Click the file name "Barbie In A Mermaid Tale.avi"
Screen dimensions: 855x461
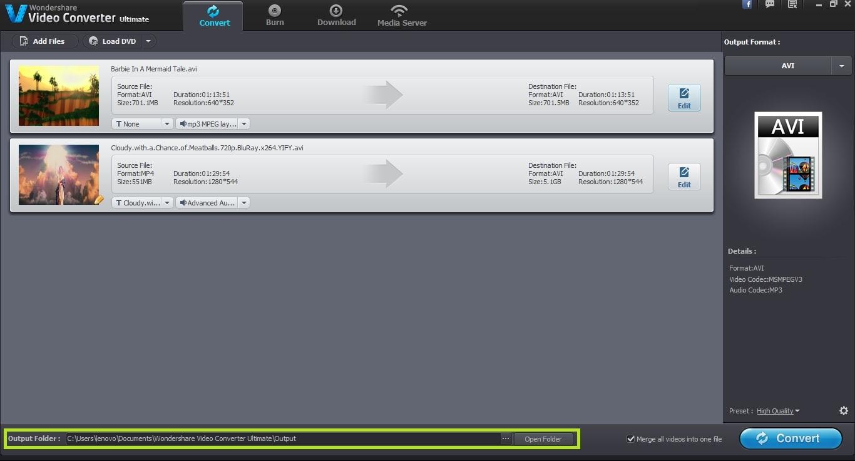(x=154, y=69)
